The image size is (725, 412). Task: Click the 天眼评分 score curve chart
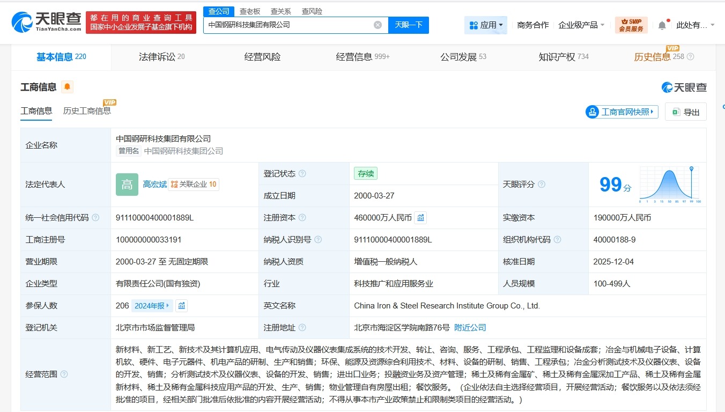coord(669,185)
